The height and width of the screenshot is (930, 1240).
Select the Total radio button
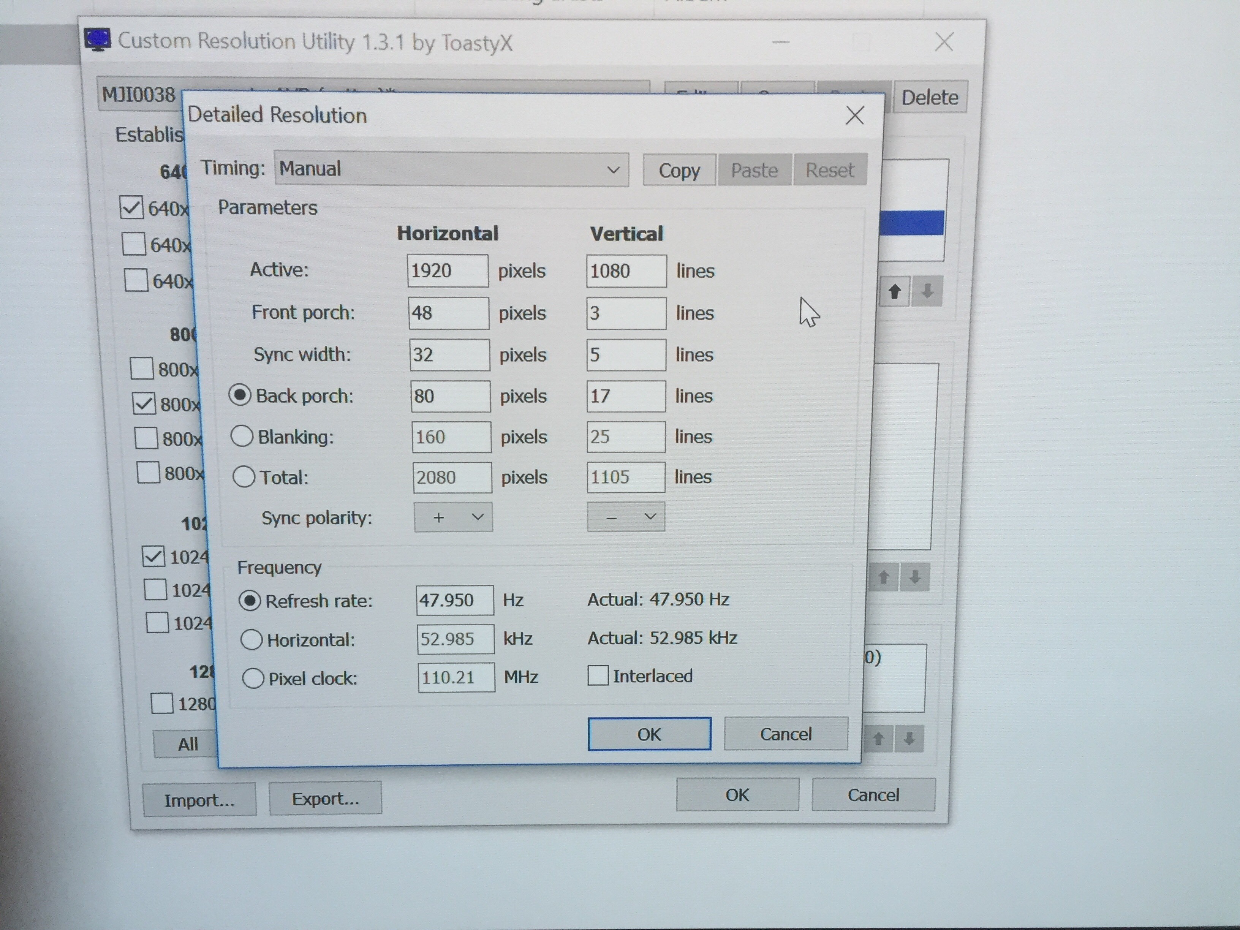tap(244, 477)
